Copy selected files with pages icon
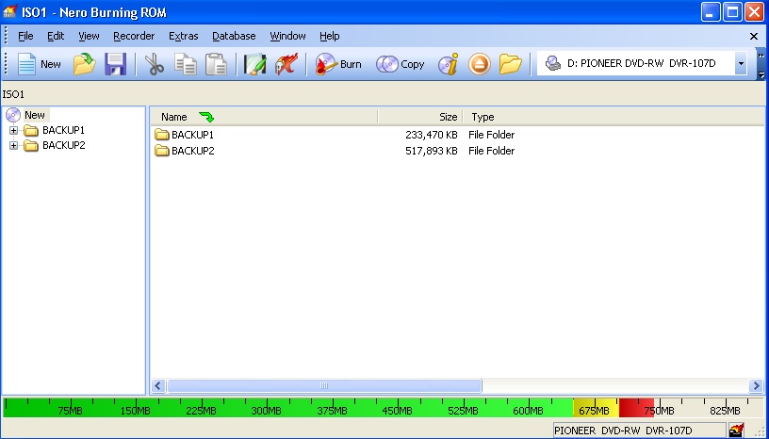The height and width of the screenshot is (439, 769). [186, 64]
